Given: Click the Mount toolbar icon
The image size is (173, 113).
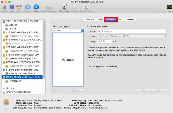Looking at the screenshot, I should click(28, 7).
